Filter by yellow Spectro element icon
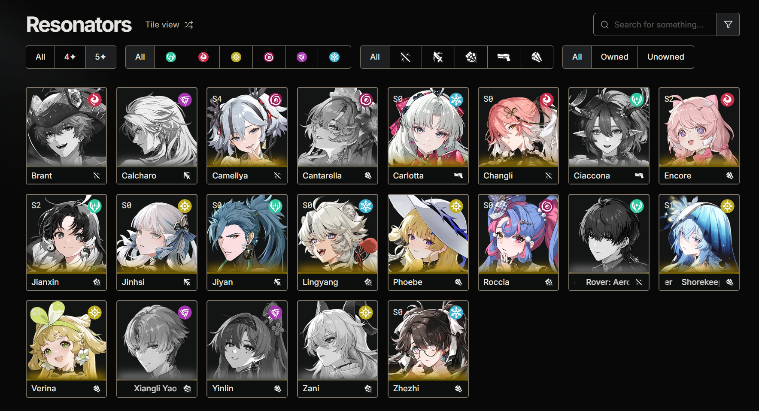759x411 pixels. (236, 57)
